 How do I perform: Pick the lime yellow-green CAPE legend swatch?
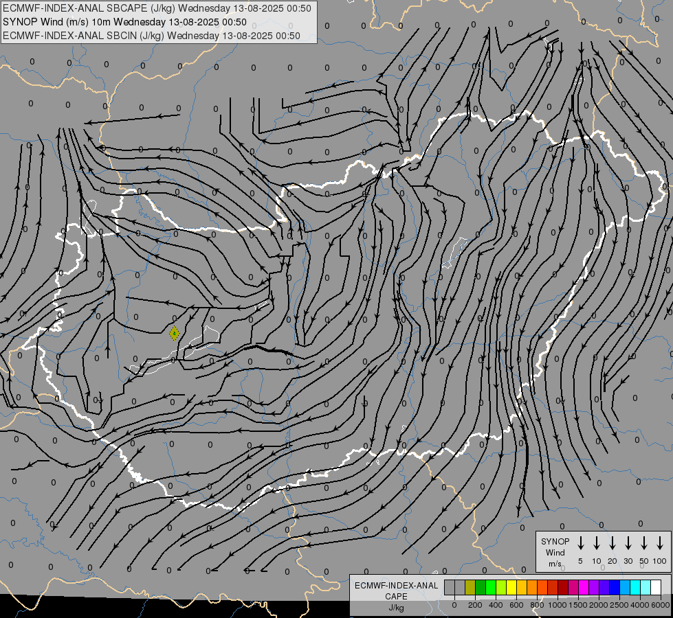501,587
